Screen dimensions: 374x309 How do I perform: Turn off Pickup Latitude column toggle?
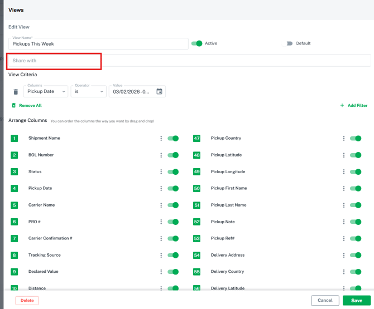tap(356, 155)
